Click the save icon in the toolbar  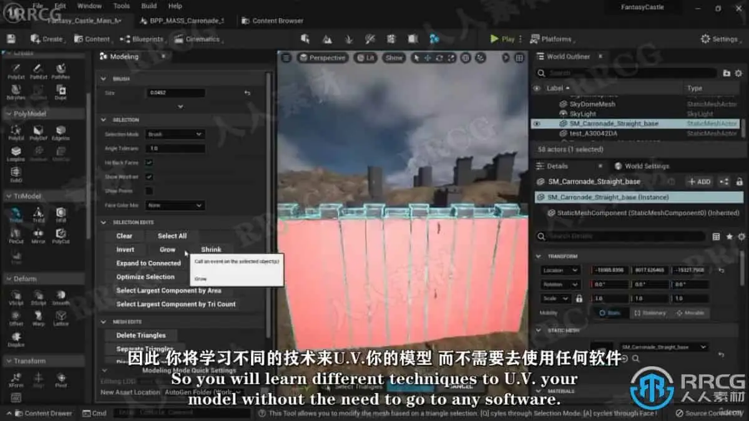(11, 39)
